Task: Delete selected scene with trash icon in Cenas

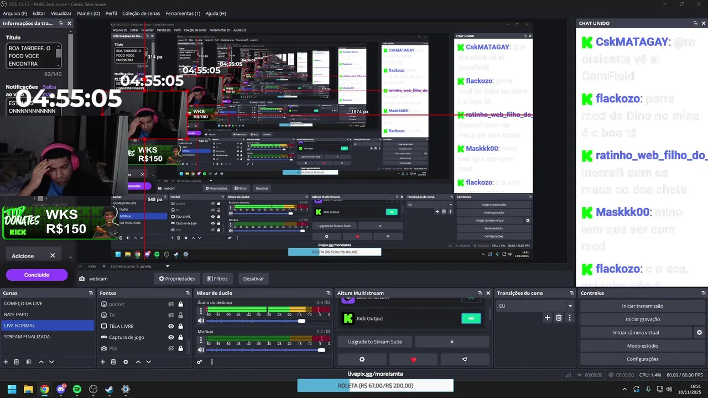Action: pos(17,362)
